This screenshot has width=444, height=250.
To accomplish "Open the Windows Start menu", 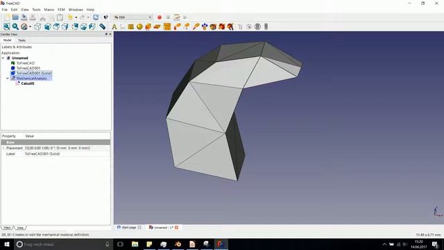I will (7, 244).
